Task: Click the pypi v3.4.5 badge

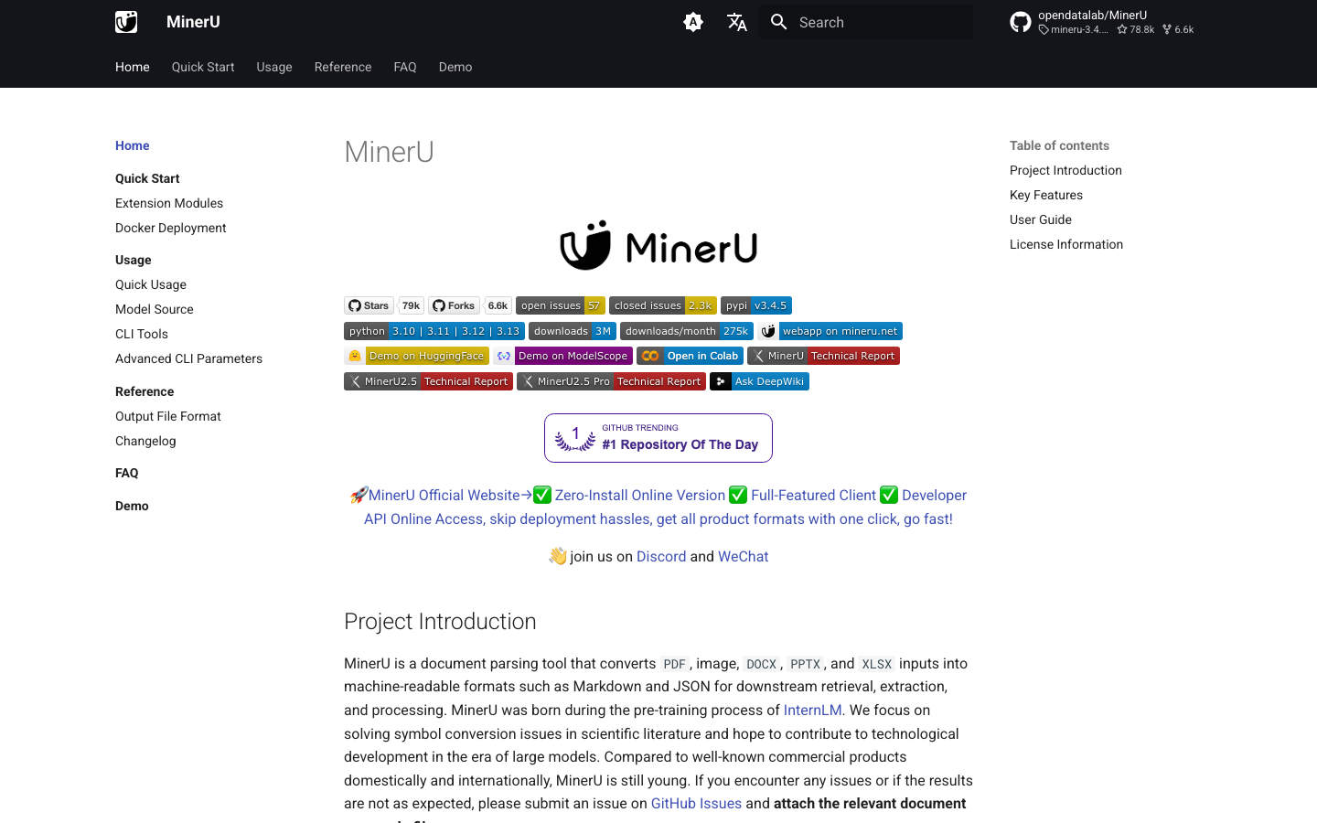Action: [x=756, y=305]
